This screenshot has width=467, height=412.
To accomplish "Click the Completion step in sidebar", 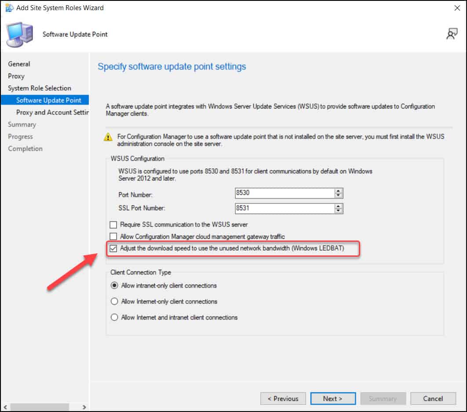I will point(26,149).
